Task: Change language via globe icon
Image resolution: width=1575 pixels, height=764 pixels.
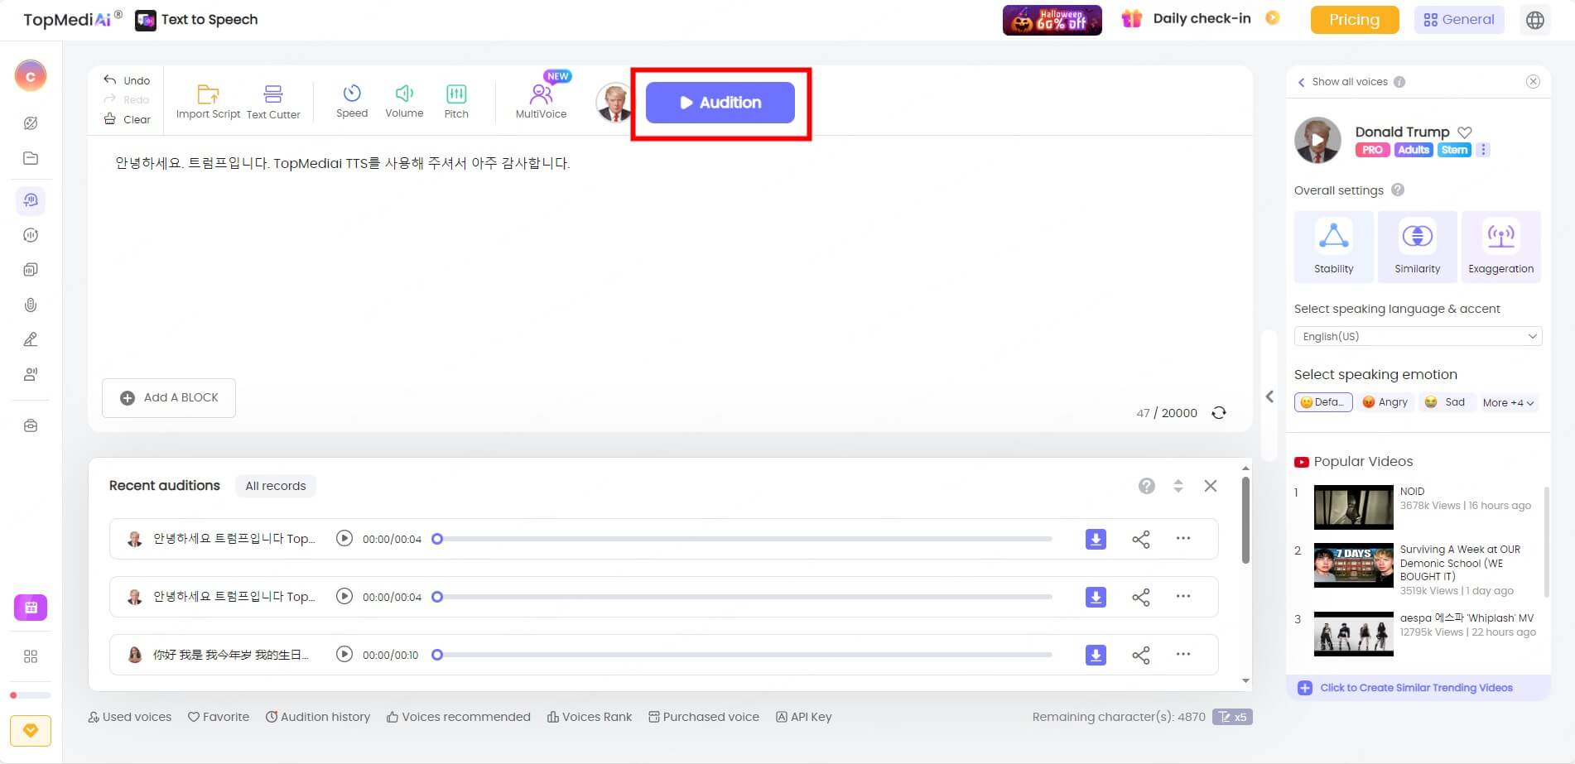Action: coord(1535,20)
